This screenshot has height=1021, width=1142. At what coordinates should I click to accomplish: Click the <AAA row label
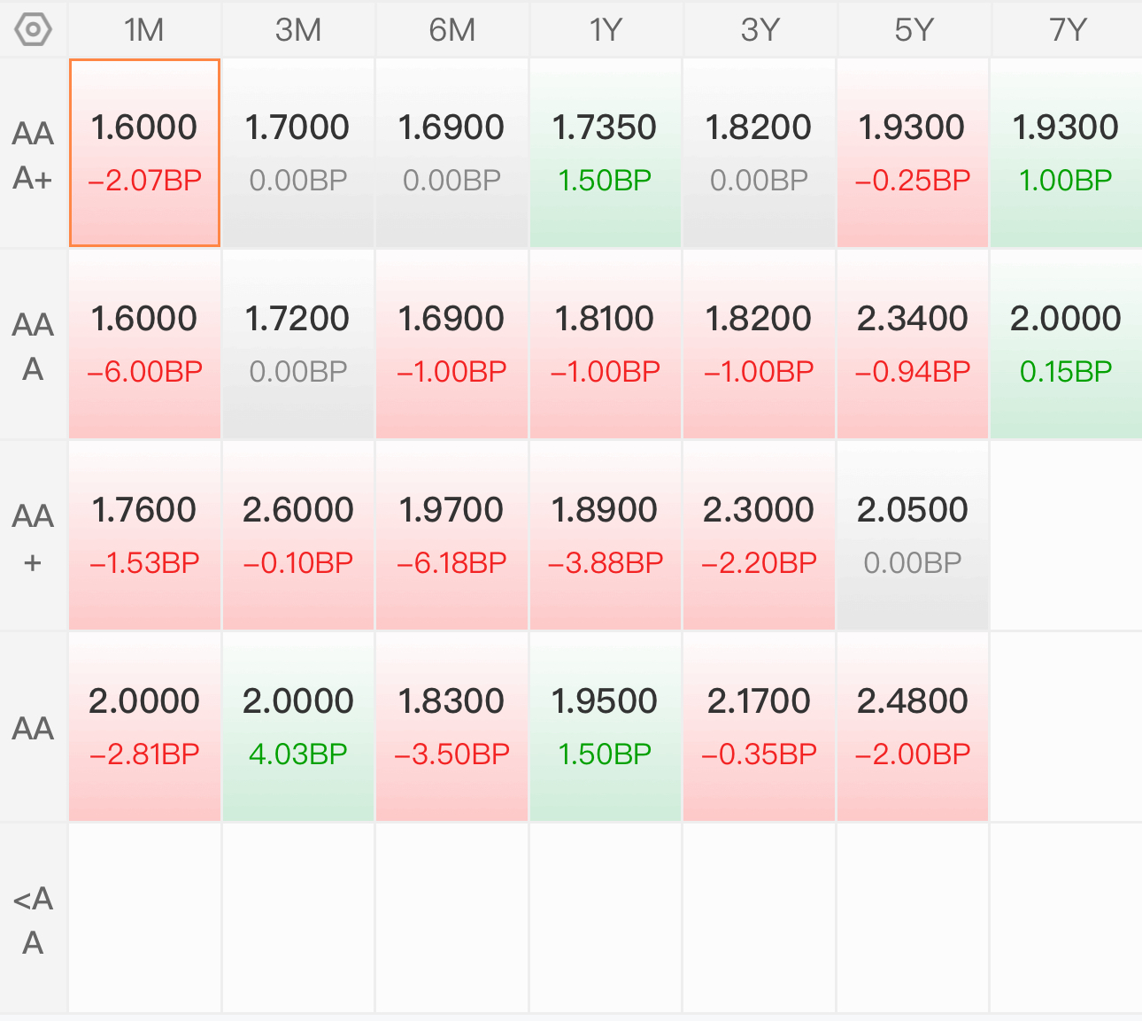(x=34, y=920)
